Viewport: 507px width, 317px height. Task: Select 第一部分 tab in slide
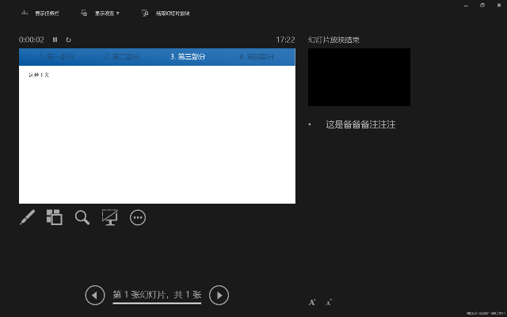pos(56,56)
